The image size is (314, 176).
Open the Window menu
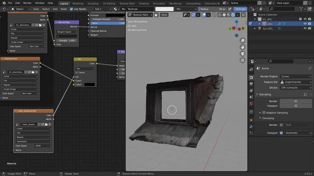[40, 3]
